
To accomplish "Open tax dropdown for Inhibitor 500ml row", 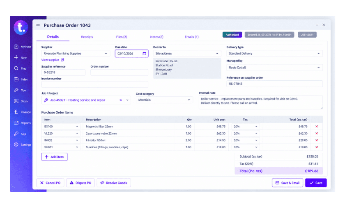I will click(x=246, y=140).
